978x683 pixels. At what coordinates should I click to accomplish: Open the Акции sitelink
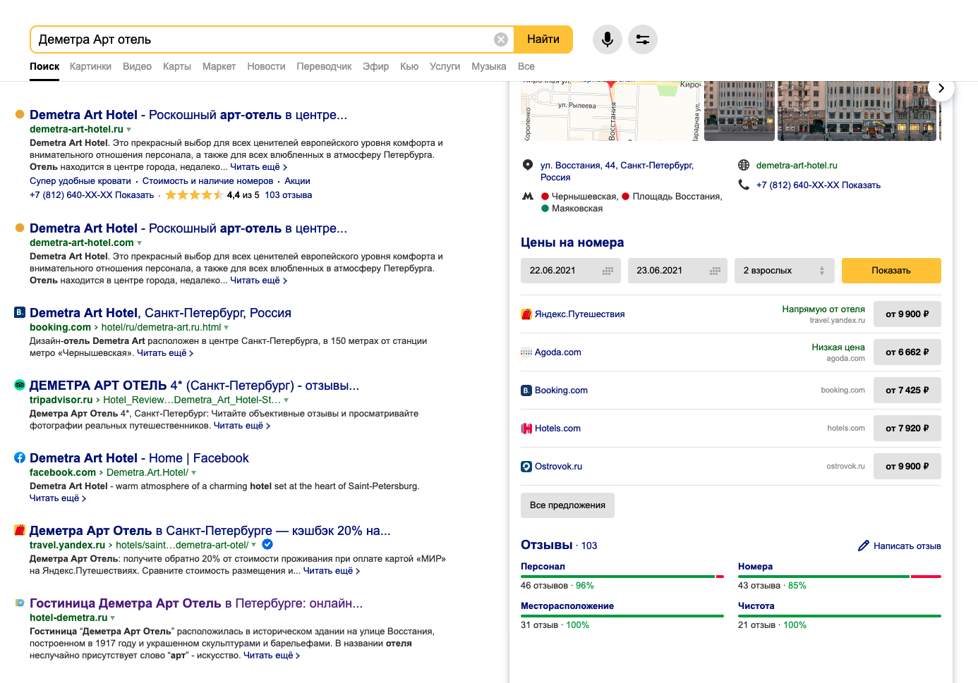coord(297,181)
